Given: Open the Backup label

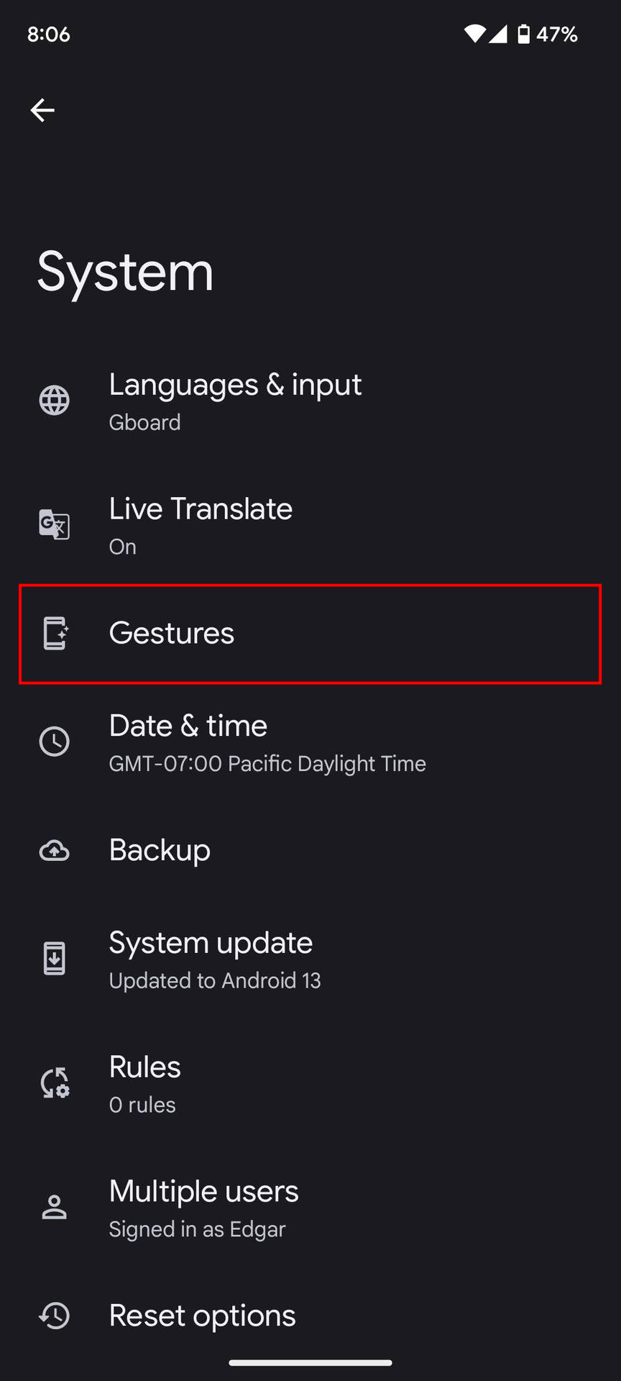Looking at the screenshot, I should click(160, 850).
